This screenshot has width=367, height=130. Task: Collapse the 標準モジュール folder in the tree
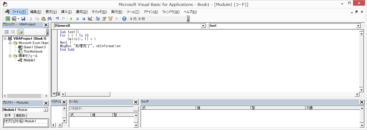[x=10, y=56]
